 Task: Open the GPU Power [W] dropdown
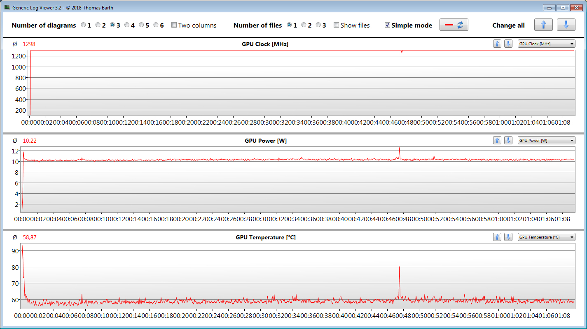546,141
